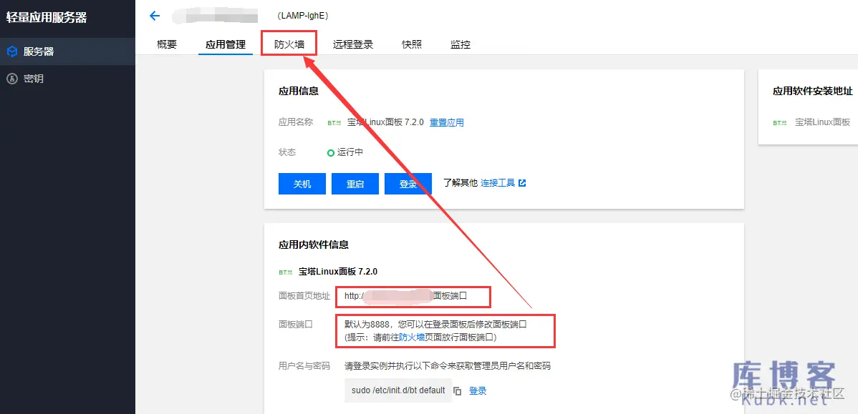Select the 应用管理 tab

(226, 45)
